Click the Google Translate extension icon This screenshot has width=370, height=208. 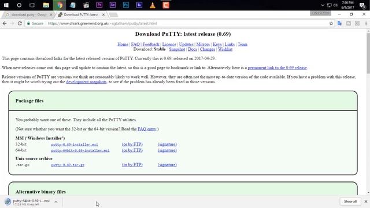pyautogui.click(x=339, y=23)
